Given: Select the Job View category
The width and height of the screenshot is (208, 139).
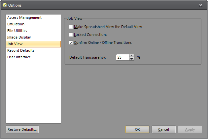Looking at the screenshot, I should [15, 44].
